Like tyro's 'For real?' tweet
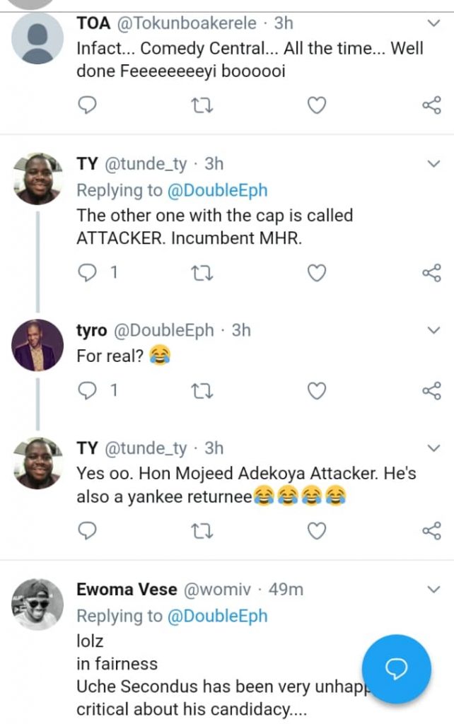454x724 pixels. click(x=318, y=390)
